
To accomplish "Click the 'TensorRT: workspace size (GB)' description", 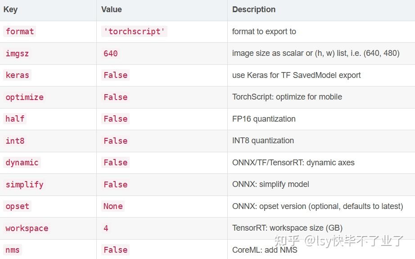I will (x=287, y=228).
